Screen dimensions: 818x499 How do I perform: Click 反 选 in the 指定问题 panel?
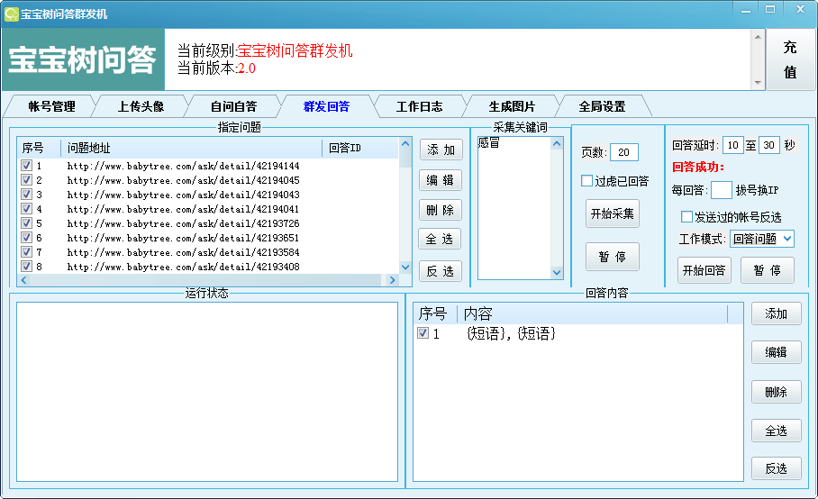pyautogui.click(x=441, y=271)
